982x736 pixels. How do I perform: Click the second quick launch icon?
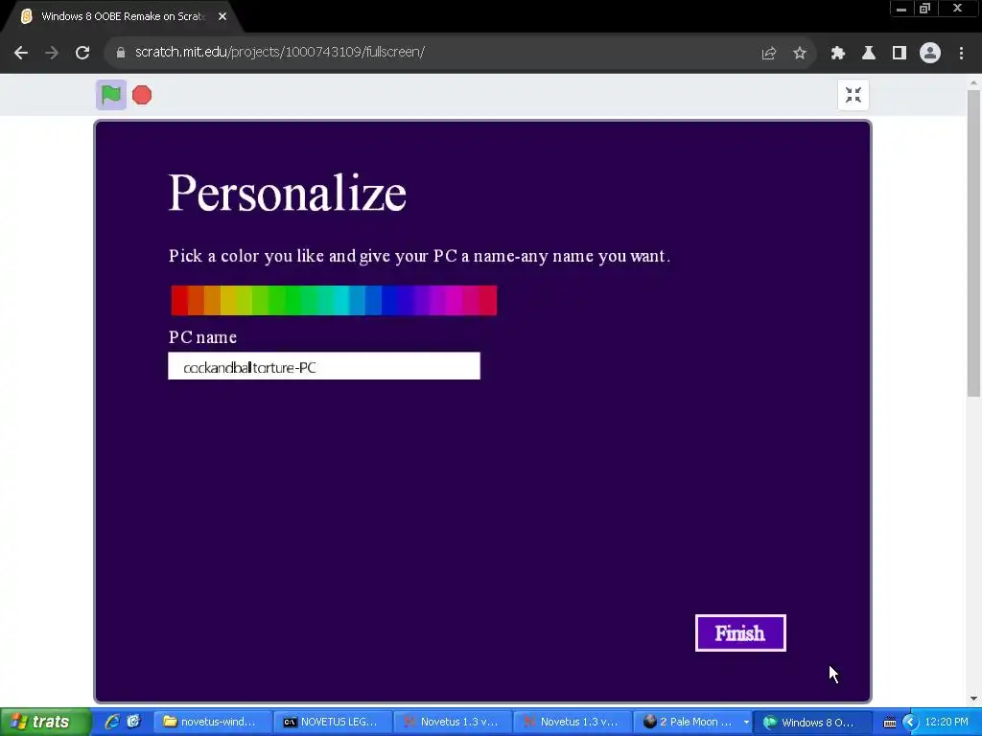pyautogui.click(x=133, y=722)
